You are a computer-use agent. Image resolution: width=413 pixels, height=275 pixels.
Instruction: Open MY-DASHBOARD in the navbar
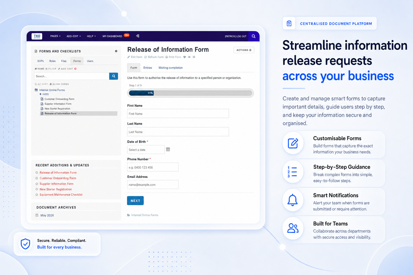pos(112,36)
